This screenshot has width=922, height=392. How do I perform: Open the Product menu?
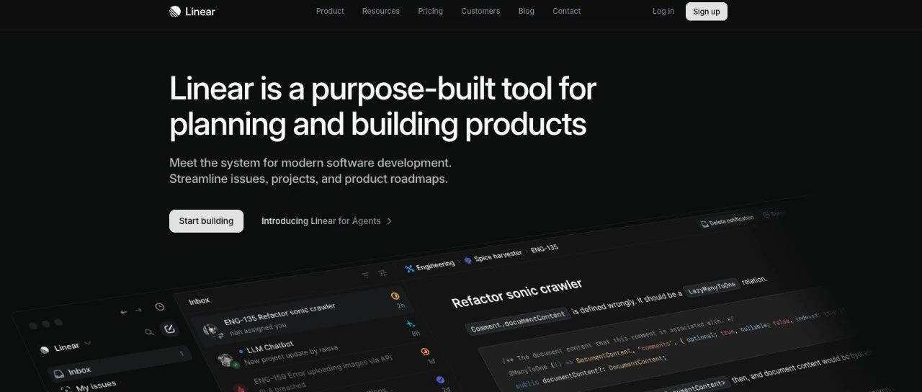click(330, 11)
